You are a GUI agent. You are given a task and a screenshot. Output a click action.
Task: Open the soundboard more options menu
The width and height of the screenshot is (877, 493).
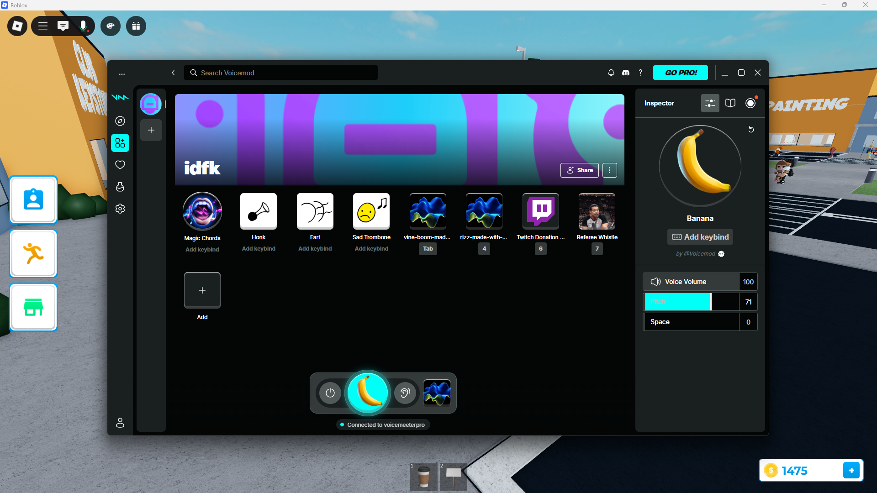(x=610, y=170)
